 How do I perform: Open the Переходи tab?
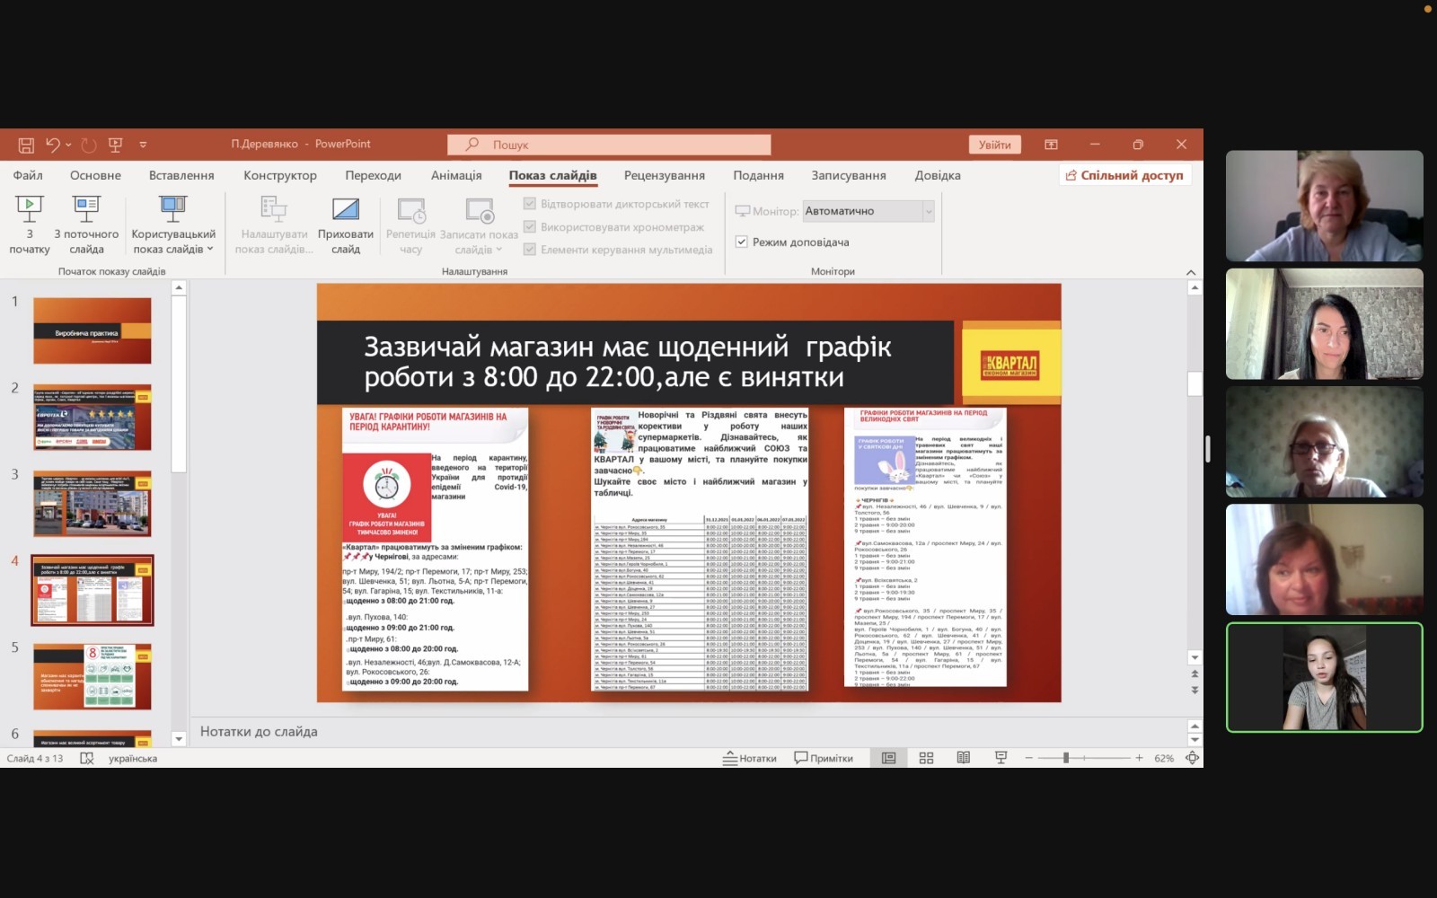(373, 175)
